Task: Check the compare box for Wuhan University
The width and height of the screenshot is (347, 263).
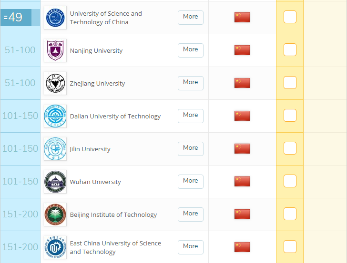Action: point(290,181)
